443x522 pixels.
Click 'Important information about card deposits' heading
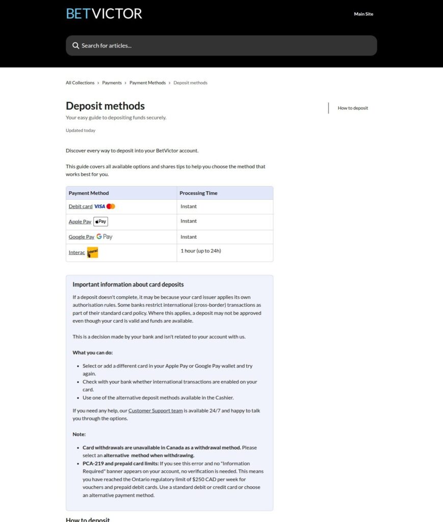[x=128, y=284]
